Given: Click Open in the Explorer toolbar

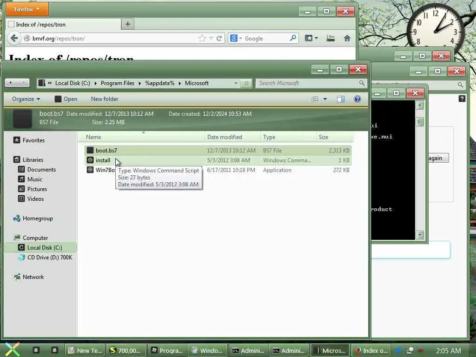Looking at the screenshot, I should [x=66, y=99].
